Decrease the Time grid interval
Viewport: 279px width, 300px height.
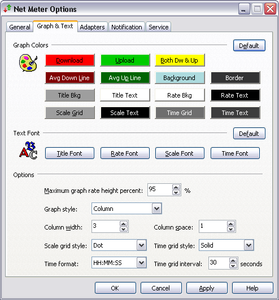[233, 266]
